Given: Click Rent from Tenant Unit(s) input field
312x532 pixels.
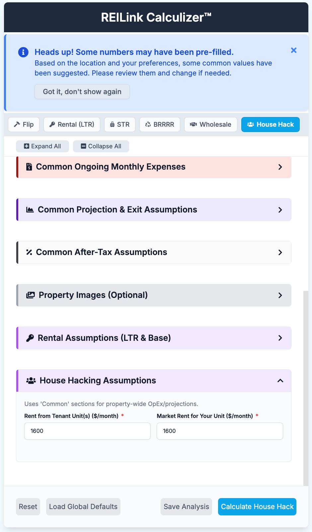Looking at the screenshot, I should click(87, 431).
